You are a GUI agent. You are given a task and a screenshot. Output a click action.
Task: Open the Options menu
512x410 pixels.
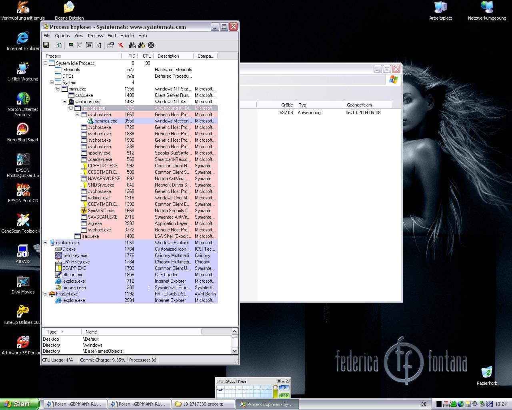click(x=62, y=36)
